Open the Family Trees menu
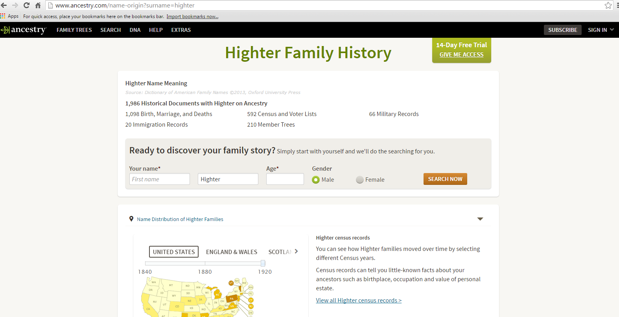This screenshot has width=619, height=317. pos(74,30)
